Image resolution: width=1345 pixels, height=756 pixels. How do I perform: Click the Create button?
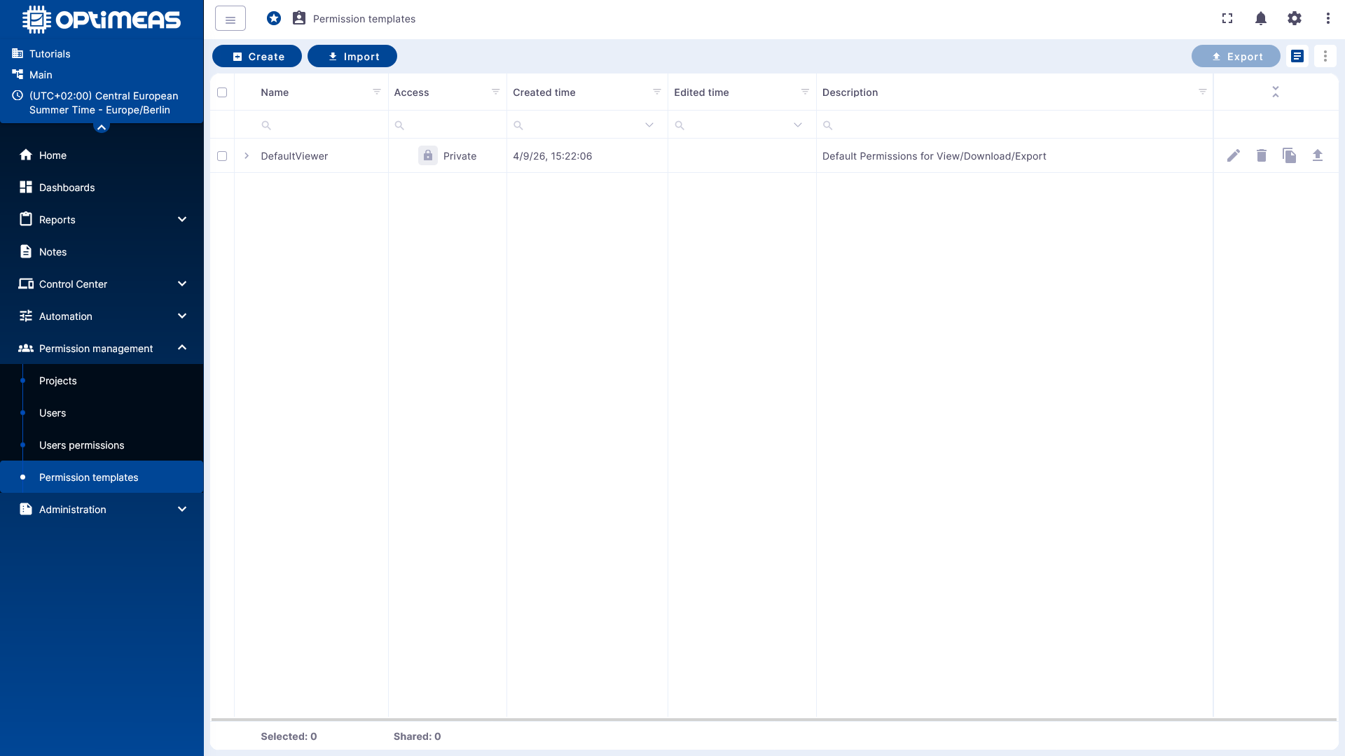tap(257, 56)
